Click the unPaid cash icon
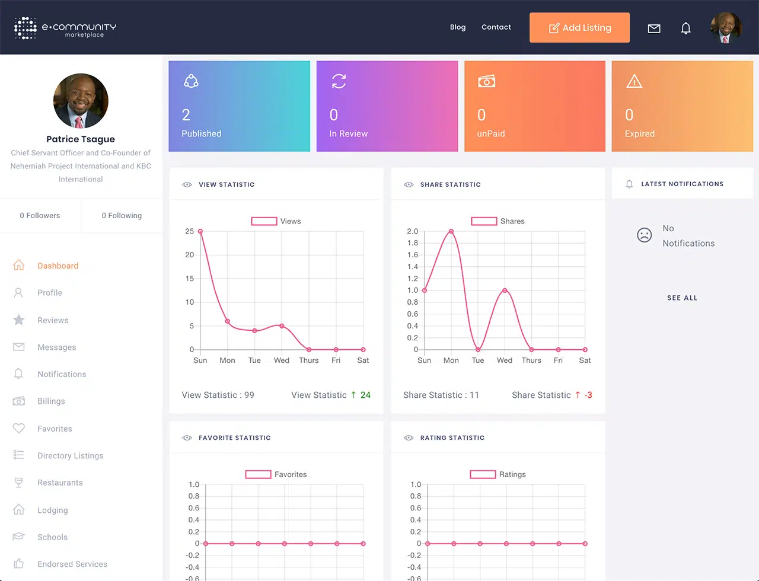Screen dimensions: 759x581 (486, 81)
